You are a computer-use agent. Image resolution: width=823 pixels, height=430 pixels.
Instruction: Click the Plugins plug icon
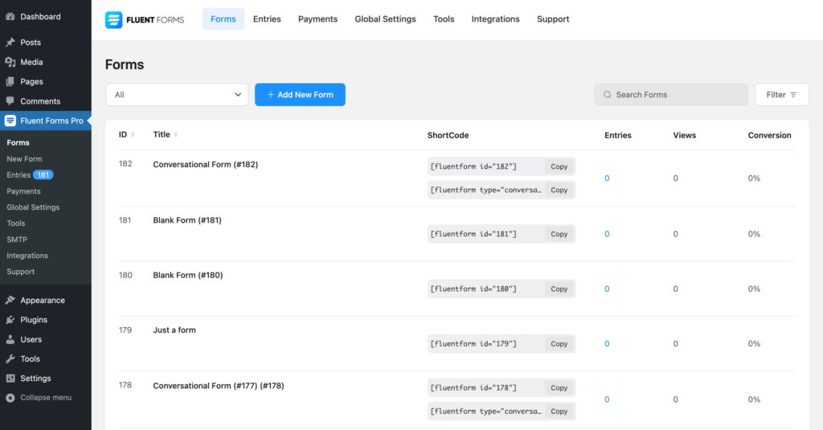coord(10,320)
